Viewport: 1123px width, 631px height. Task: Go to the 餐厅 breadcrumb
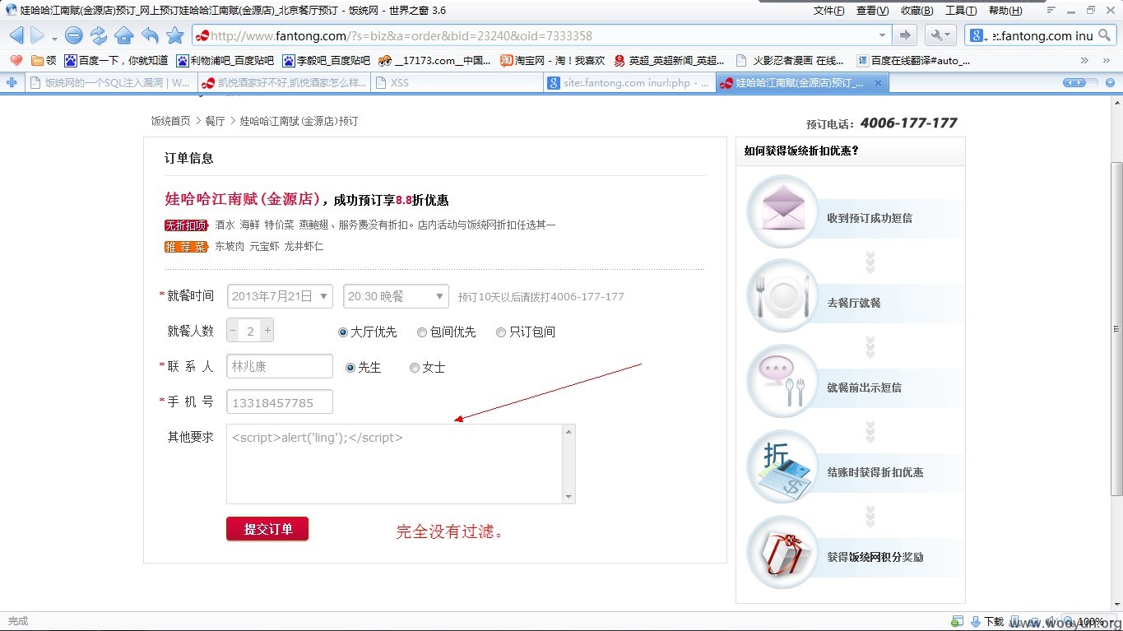click(x=215, y=121)
